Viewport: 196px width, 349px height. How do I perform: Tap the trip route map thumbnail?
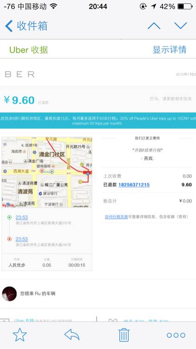47,172
